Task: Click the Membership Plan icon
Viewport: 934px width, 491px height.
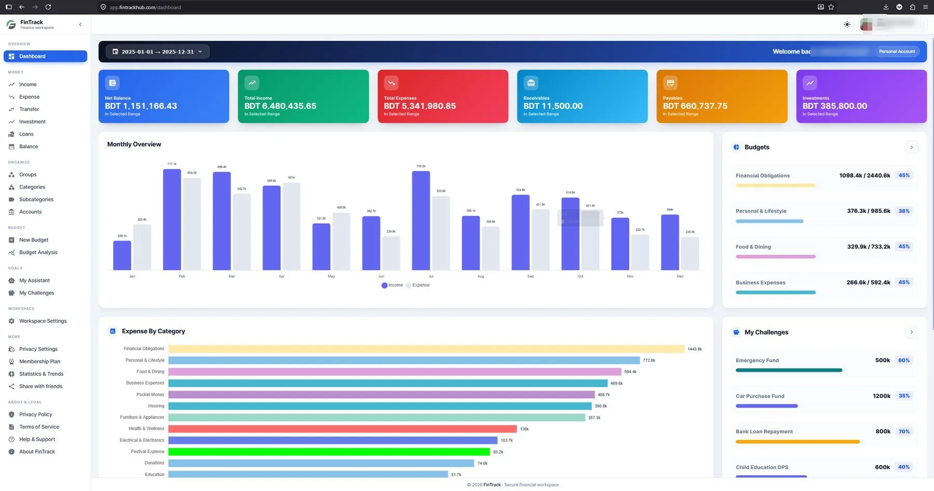Action: point(11,361)
